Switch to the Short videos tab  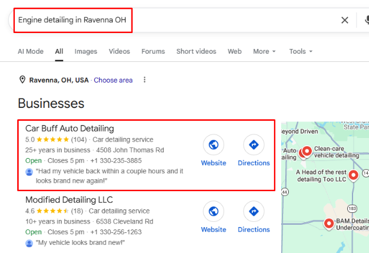click(x=196, y=51)
